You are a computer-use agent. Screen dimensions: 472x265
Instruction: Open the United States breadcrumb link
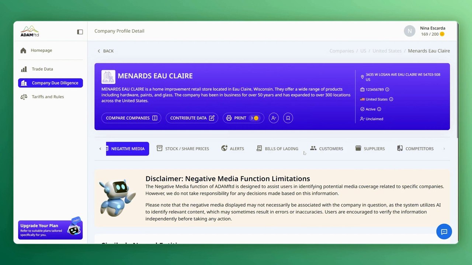(387, 51)
